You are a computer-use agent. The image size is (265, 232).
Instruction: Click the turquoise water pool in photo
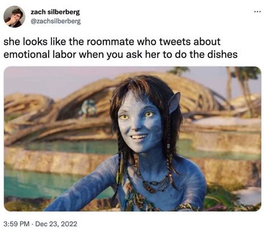37,183
